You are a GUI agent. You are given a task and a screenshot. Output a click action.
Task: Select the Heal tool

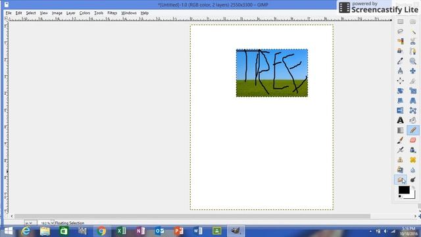[x=413, y=160]
